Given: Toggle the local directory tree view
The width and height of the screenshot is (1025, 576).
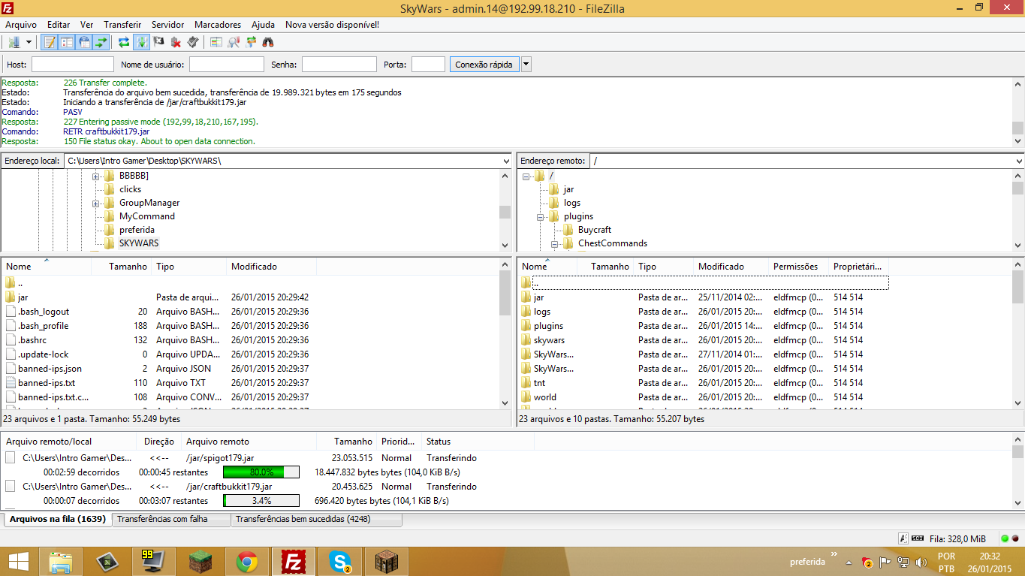Looking at the screenshot, I should click(x=67, y=42).
